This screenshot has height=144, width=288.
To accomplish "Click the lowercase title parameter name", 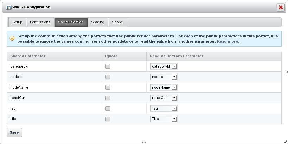I will pos(13,119).
